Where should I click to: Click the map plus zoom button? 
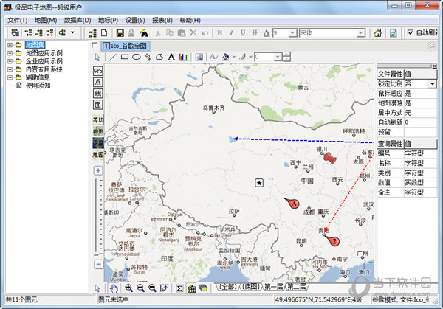(x=98, y=171)
